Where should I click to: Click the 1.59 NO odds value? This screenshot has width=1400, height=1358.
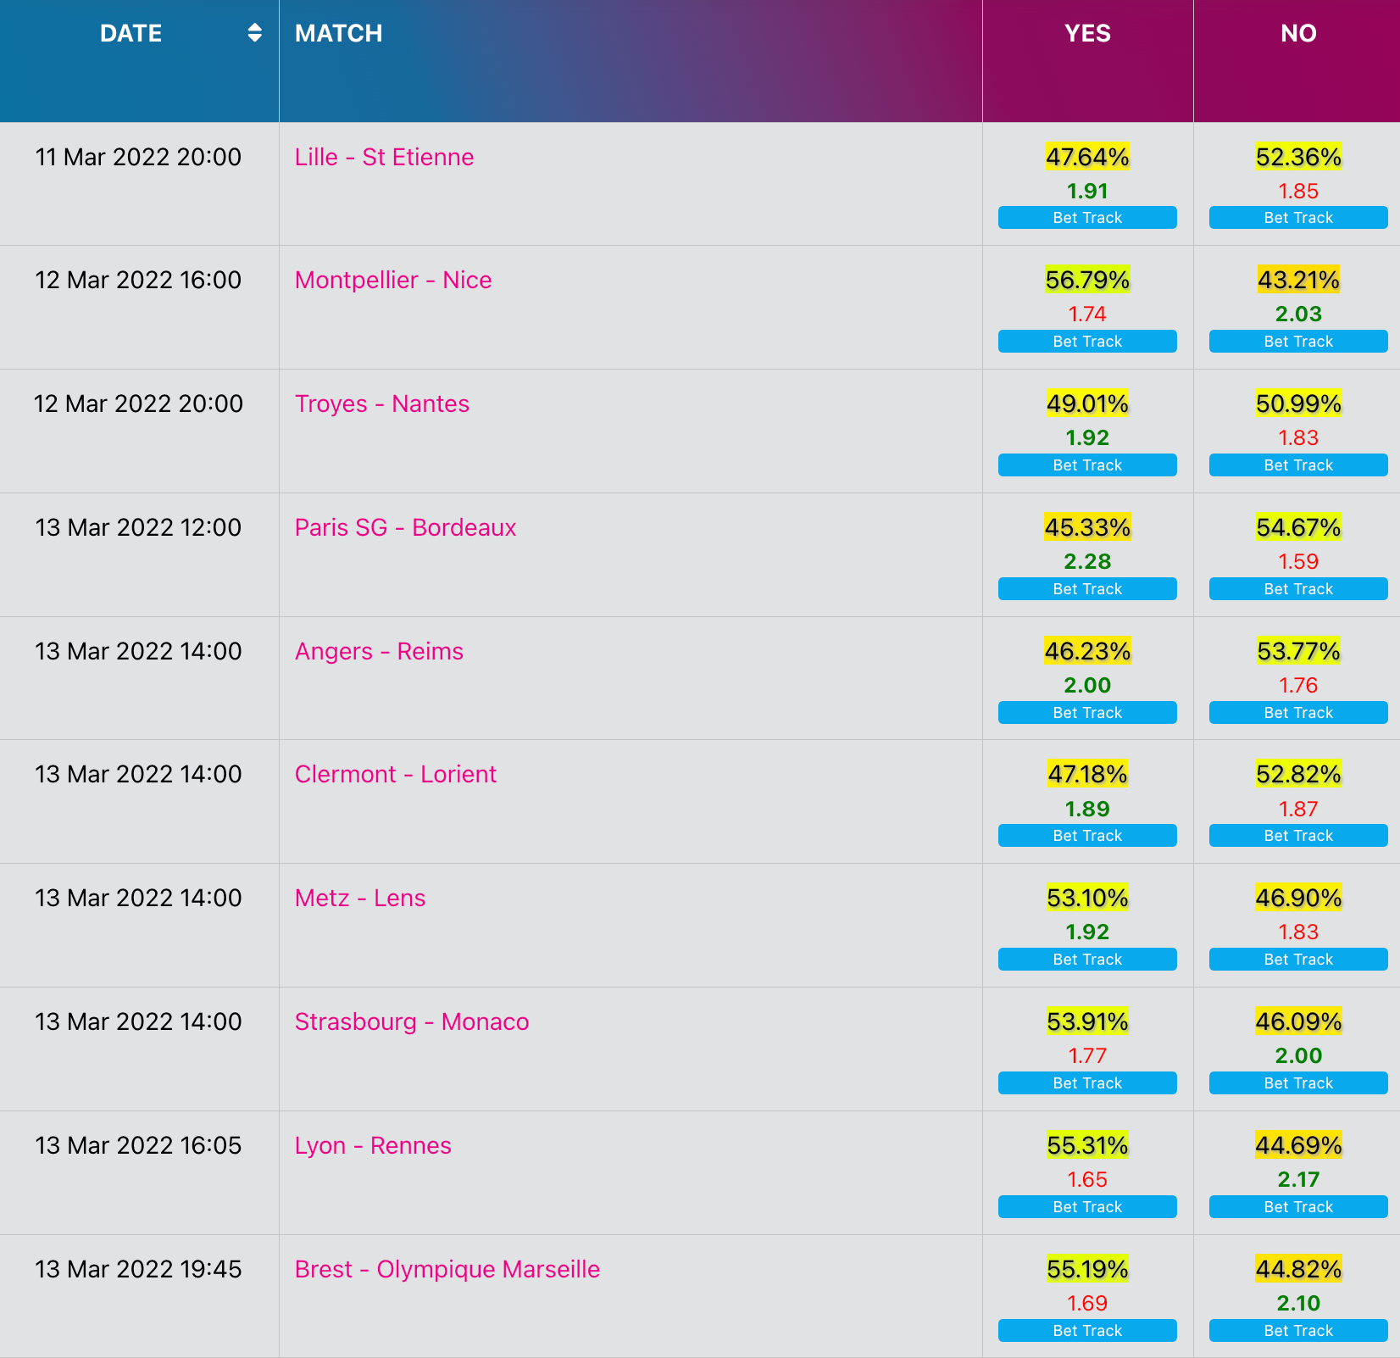pyautogui.click(x=1298, y=562)
